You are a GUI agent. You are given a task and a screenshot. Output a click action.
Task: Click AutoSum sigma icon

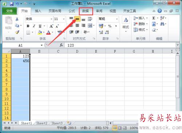click(154, 18)
